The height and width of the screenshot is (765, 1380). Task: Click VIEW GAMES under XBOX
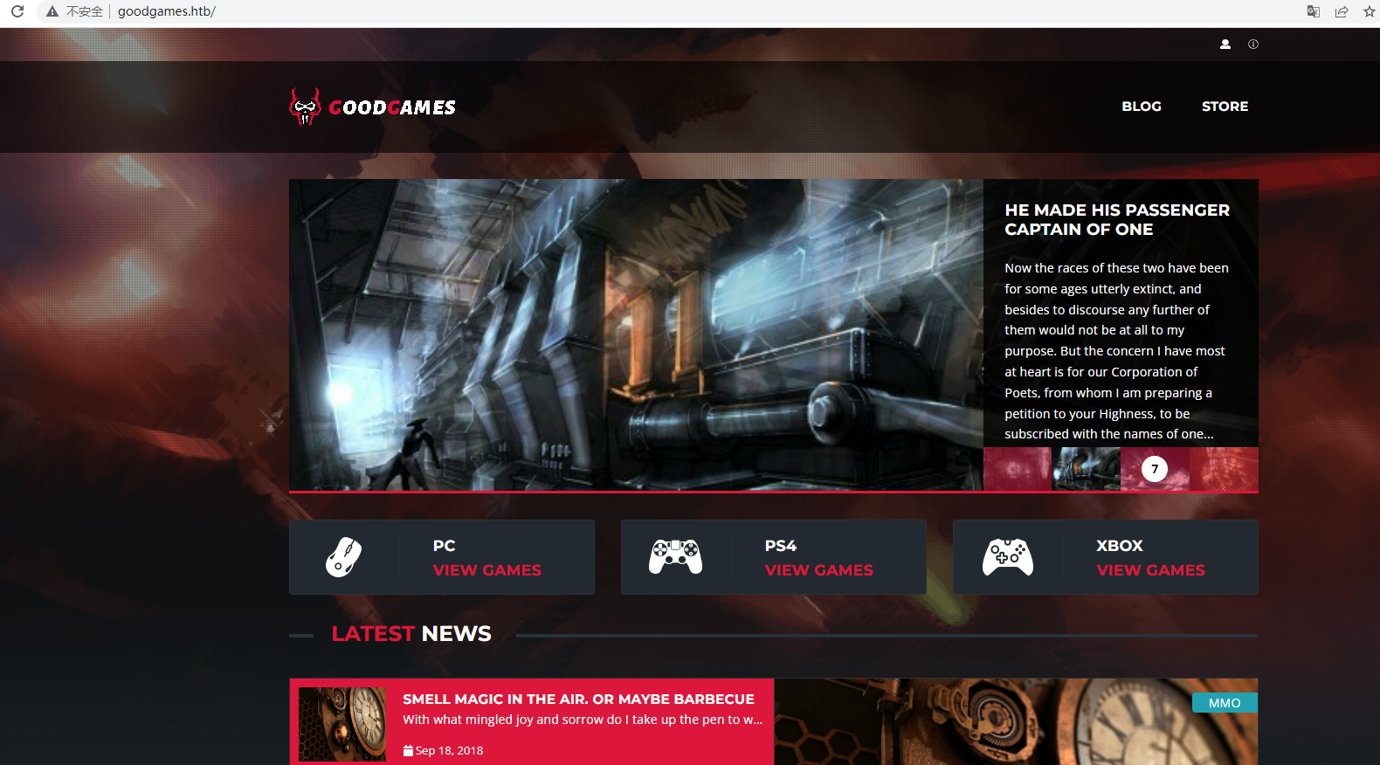pos(1151,570)
